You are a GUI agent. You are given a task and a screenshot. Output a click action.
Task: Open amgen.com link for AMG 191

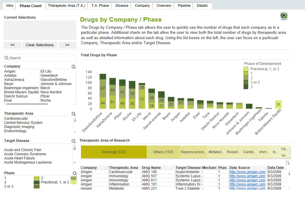(x=247, y=184)
